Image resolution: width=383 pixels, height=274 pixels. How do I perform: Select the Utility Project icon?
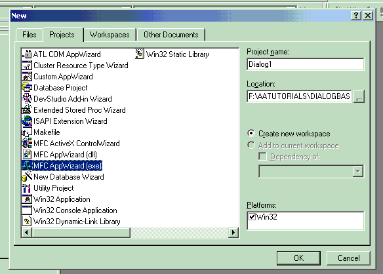pyautogui.click(x=27, y=188)
